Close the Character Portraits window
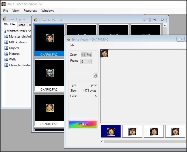Image resolution: width=187 pixels, height=152 pixels. click(163, 20)
